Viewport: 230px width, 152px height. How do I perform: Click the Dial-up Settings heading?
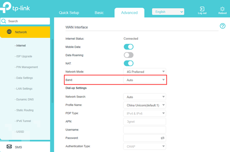tap(76, 88)
